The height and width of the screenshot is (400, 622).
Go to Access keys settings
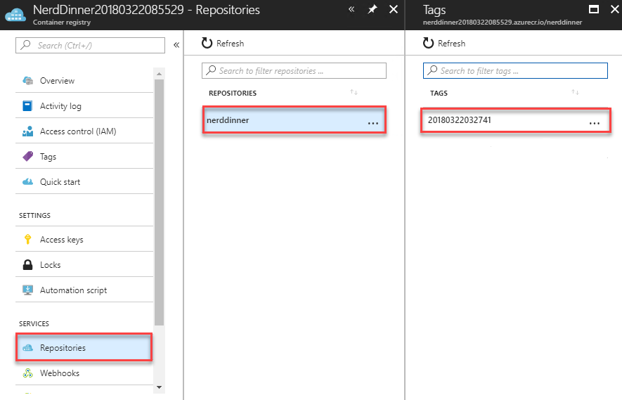click(84, 240)
